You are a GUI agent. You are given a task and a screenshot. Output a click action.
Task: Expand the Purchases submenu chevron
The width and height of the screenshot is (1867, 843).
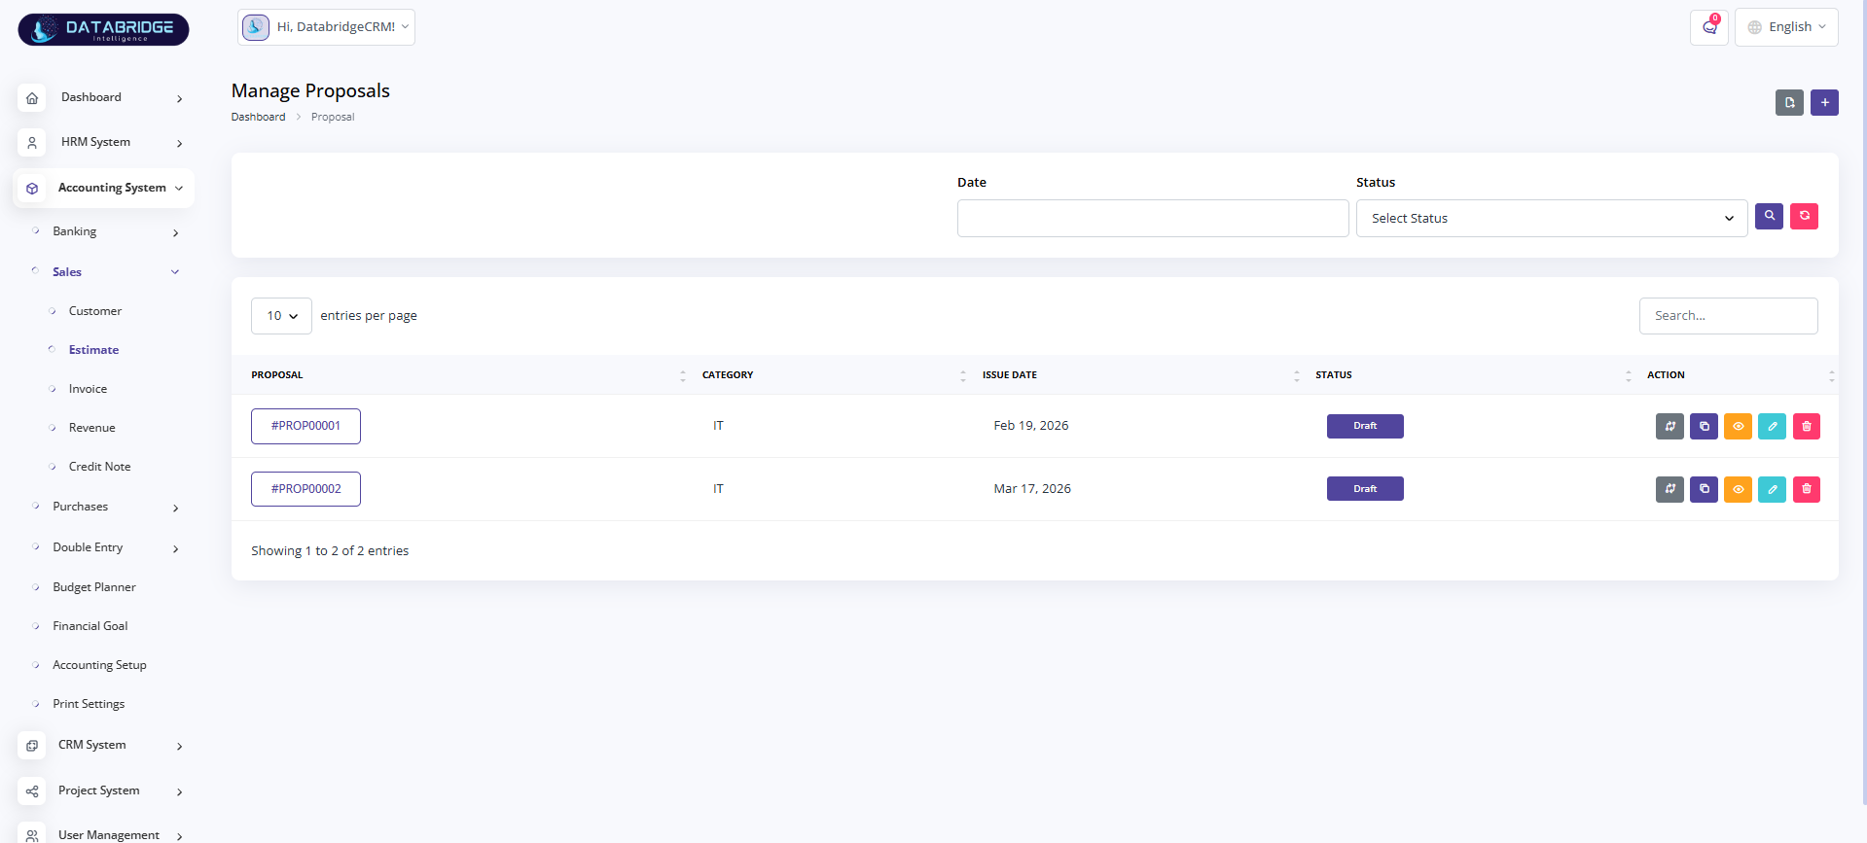tap(176, 509)
